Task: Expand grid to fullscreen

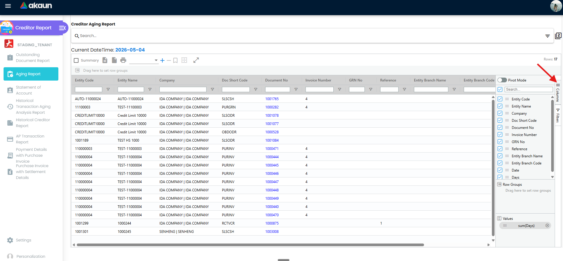Action: click(x=196, y=60)
